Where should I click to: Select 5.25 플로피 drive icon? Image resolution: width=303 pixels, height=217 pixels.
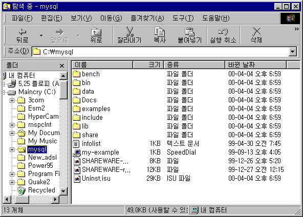(x=12, y=83)
